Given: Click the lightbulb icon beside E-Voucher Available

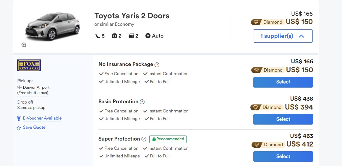Looking at the screenshot, I should 19,118.
